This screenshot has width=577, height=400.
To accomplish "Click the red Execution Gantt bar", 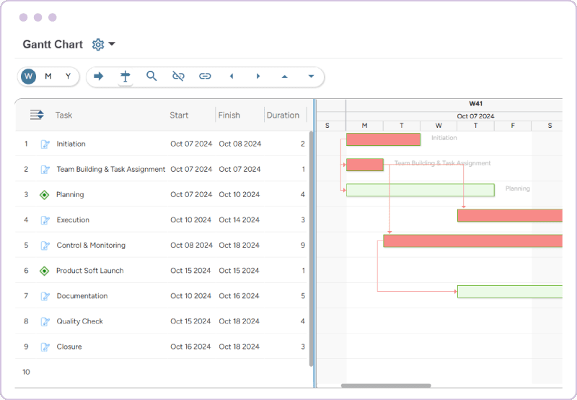I will point(510,215).
